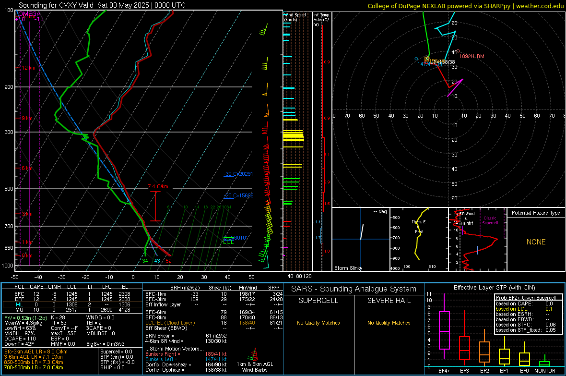Click the green 'LCL' marker label
Screen dimensions: 566x376
(228, 242)
